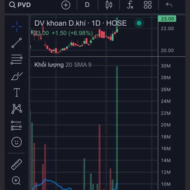Select the crosshair cursor tool

click(16, 27)
